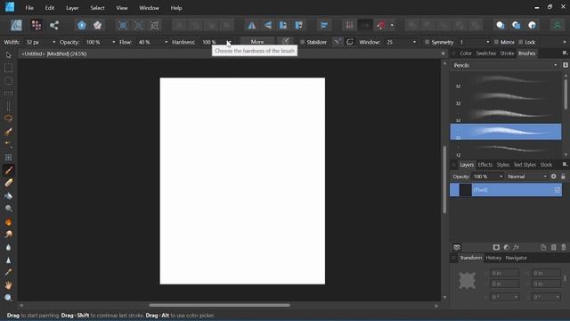The width and height of the screenshot is (570, 321).
Task: Close the Untitled document tab
Action: (443, 53)
